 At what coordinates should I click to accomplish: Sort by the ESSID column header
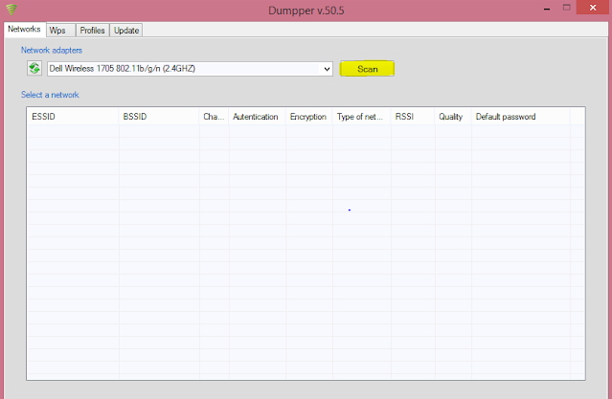pyautogui.click(x=73, y=117)
